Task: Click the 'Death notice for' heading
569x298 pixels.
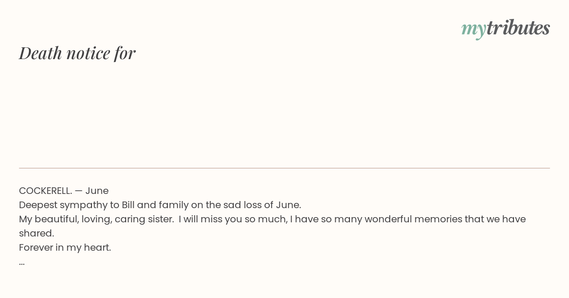Action: click(77, 53)
